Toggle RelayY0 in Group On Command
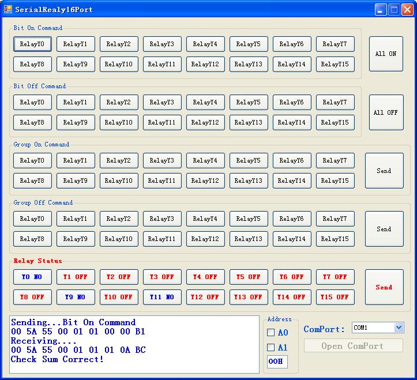Image resolution: width=417 pixels, height=380 pixels. click(32, 160)
